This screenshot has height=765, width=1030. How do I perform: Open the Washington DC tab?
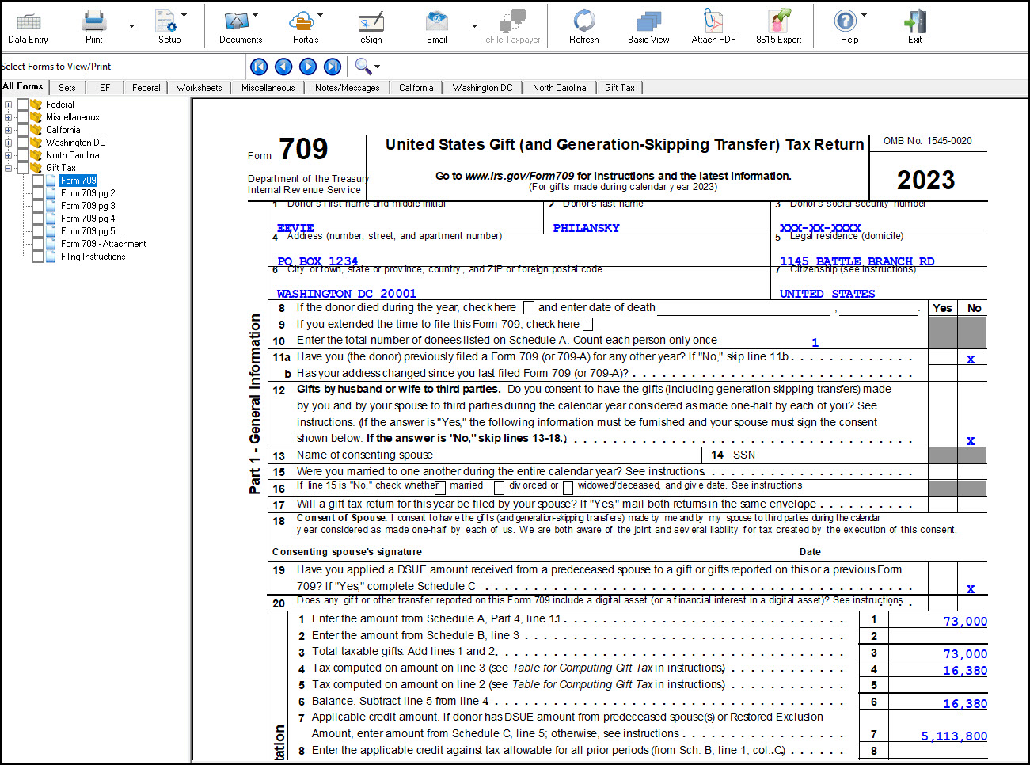tap(483, 88)
